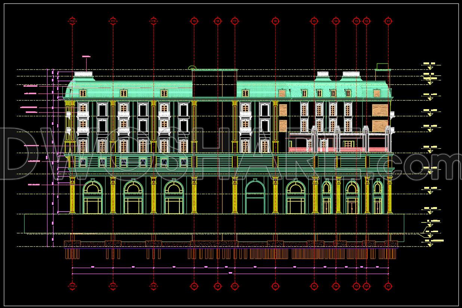Viewport: 462px width, 308px height.
Task: Click the bottom Y2 axis bubble
Action: [x=366, y=286]
